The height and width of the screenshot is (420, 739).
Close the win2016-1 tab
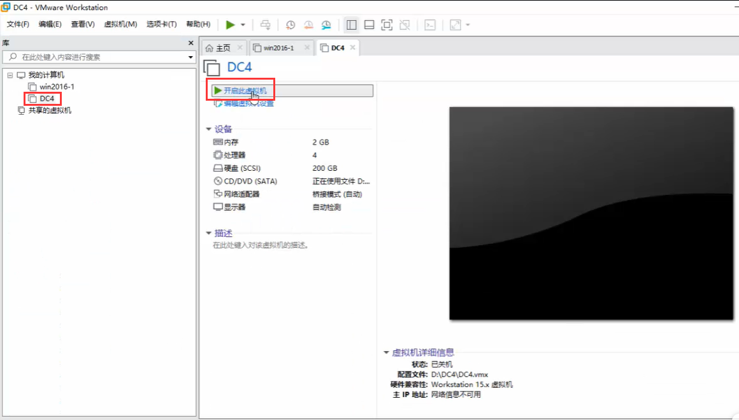[x=307, y=48]
